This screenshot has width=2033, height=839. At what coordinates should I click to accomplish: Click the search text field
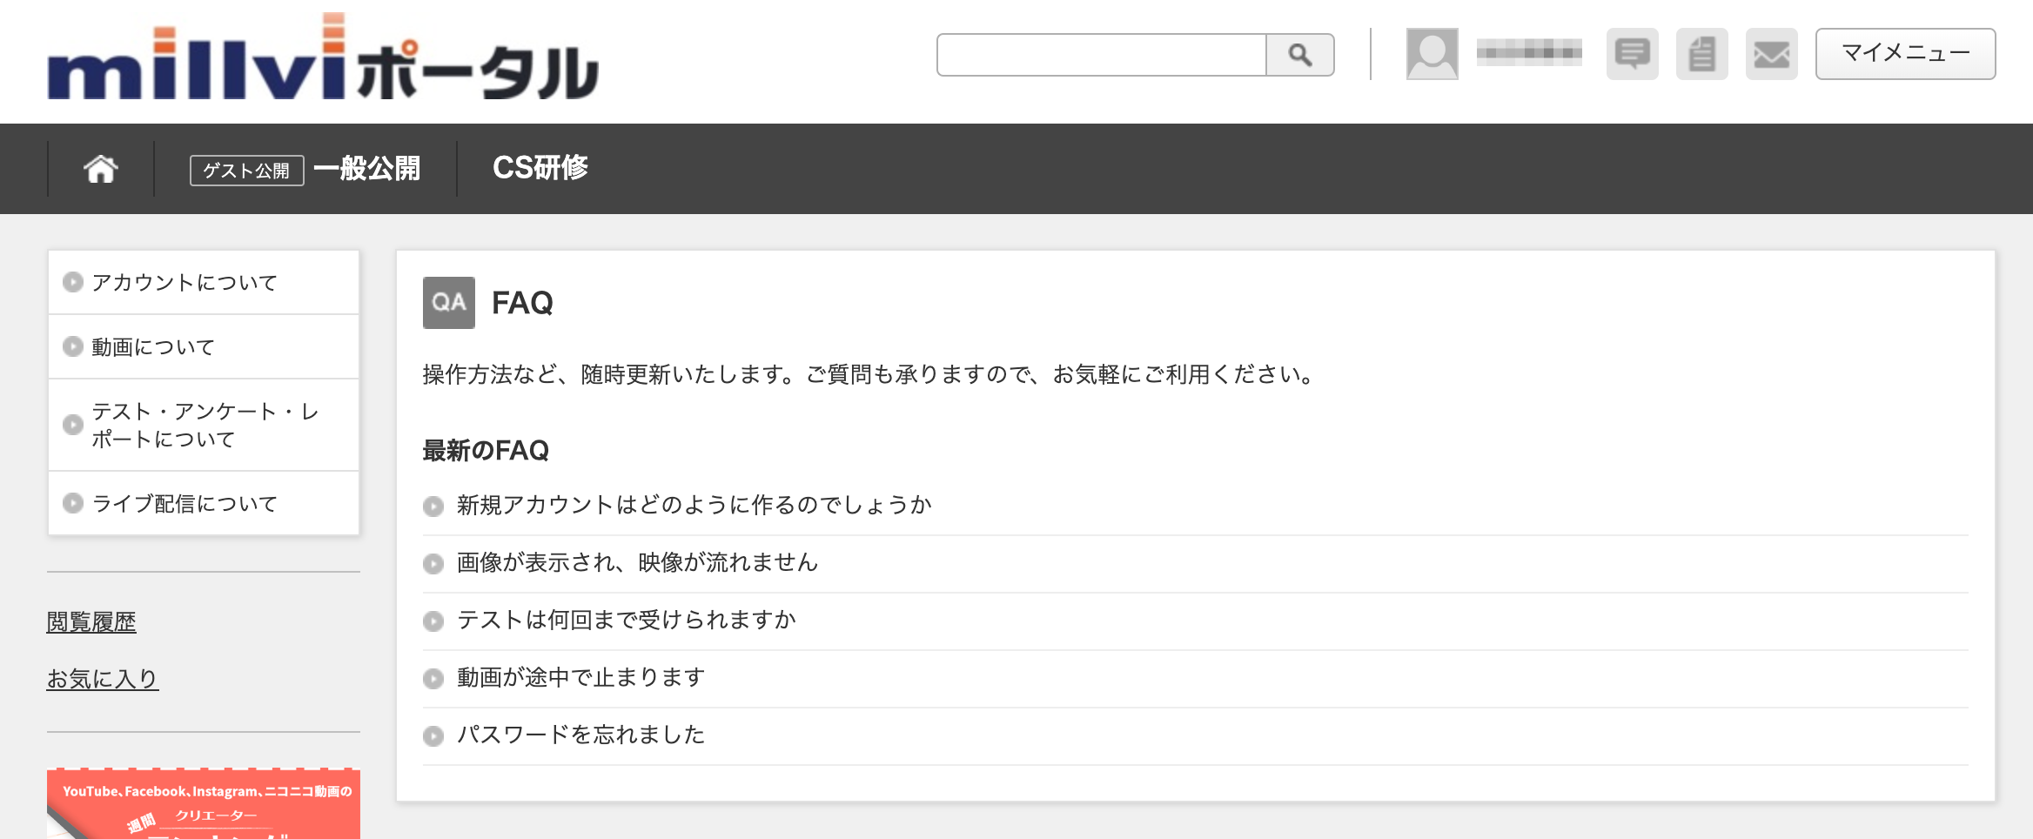[1102, 55]
